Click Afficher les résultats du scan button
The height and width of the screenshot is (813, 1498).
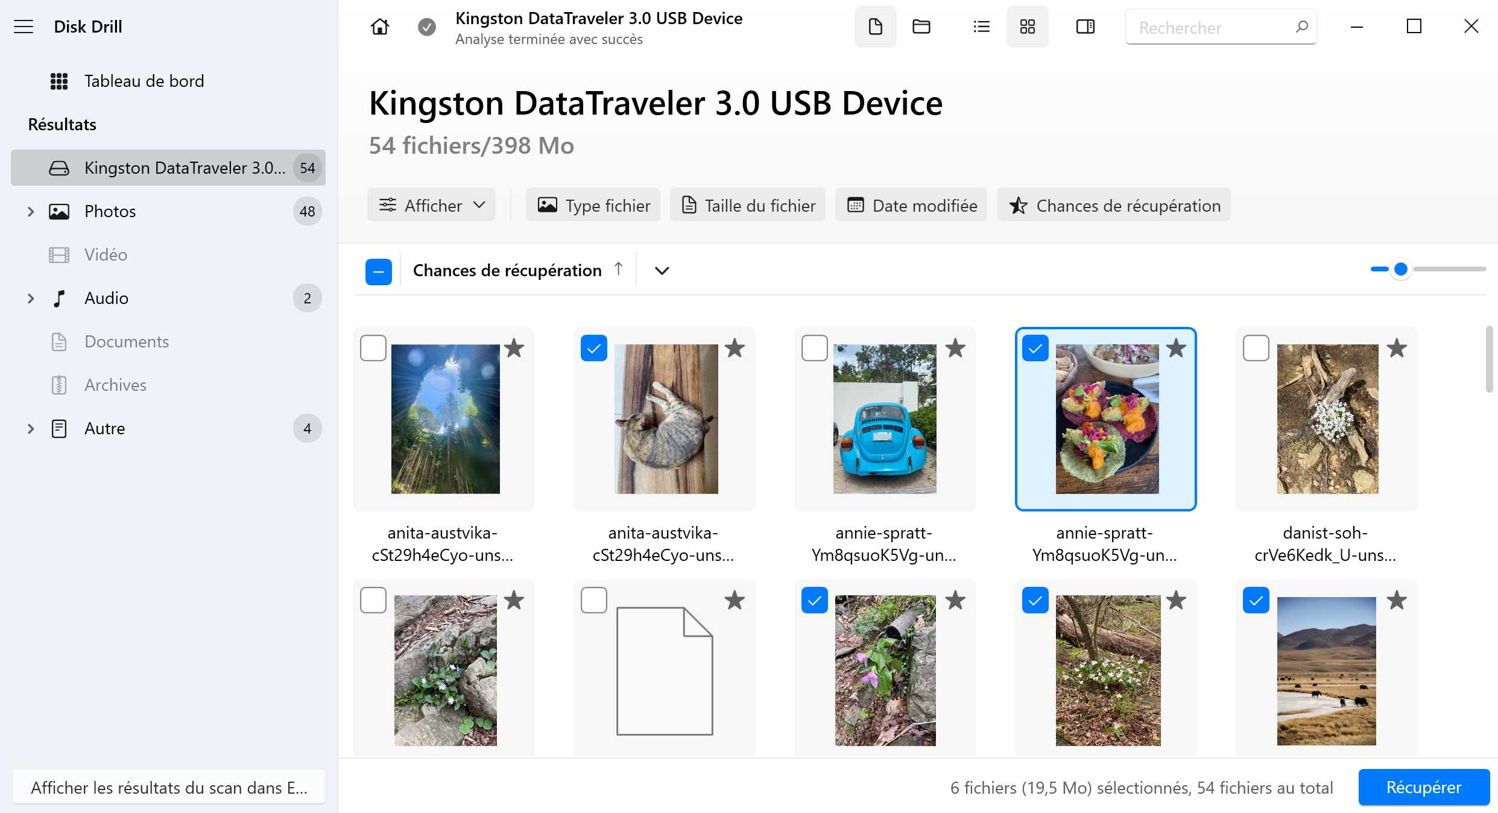[x=169, y=787]
